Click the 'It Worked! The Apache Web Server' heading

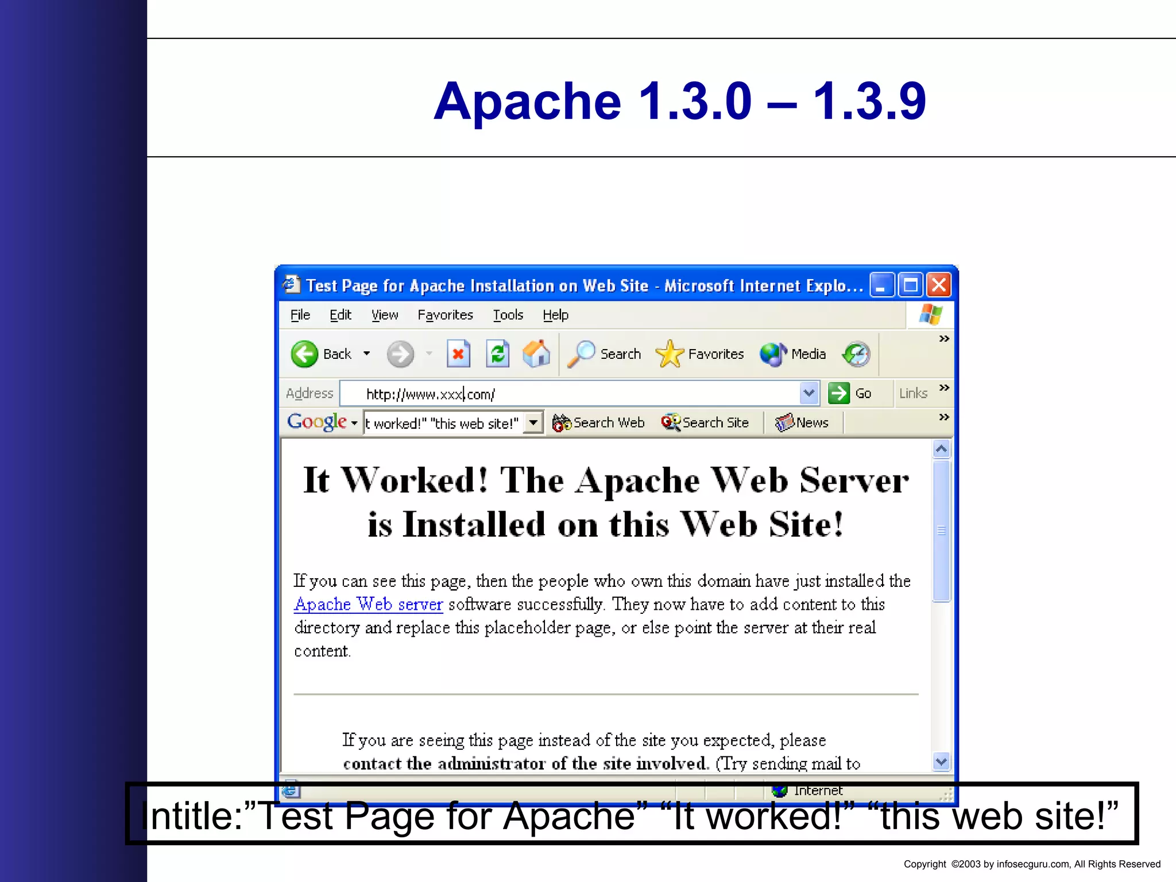tap(606, 480)
